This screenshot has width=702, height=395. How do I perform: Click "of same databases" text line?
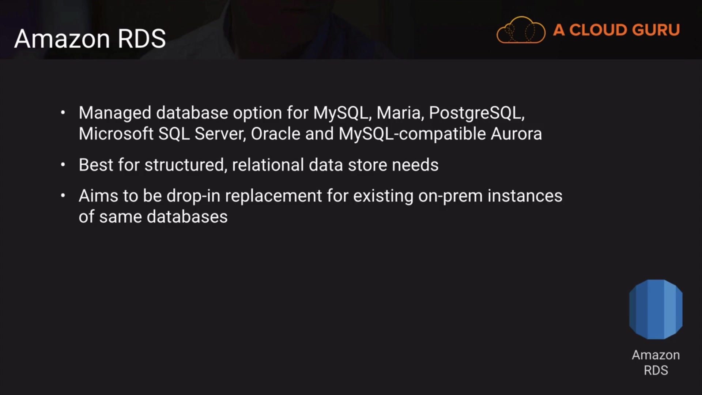[153, 217]
